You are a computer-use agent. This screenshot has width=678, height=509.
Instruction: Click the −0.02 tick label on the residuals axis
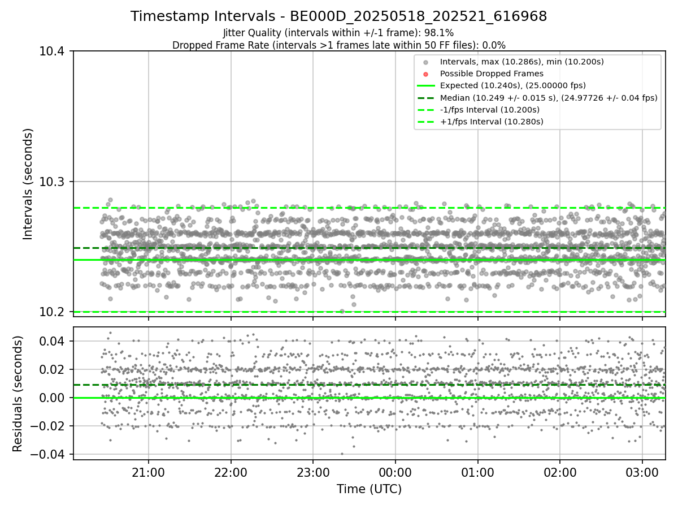[49, 426]
